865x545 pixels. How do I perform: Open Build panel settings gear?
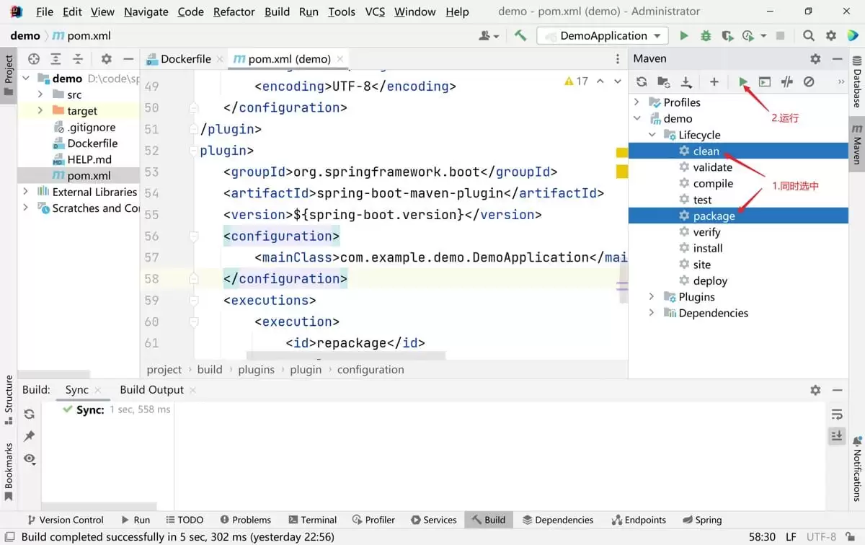click(815, 390)
